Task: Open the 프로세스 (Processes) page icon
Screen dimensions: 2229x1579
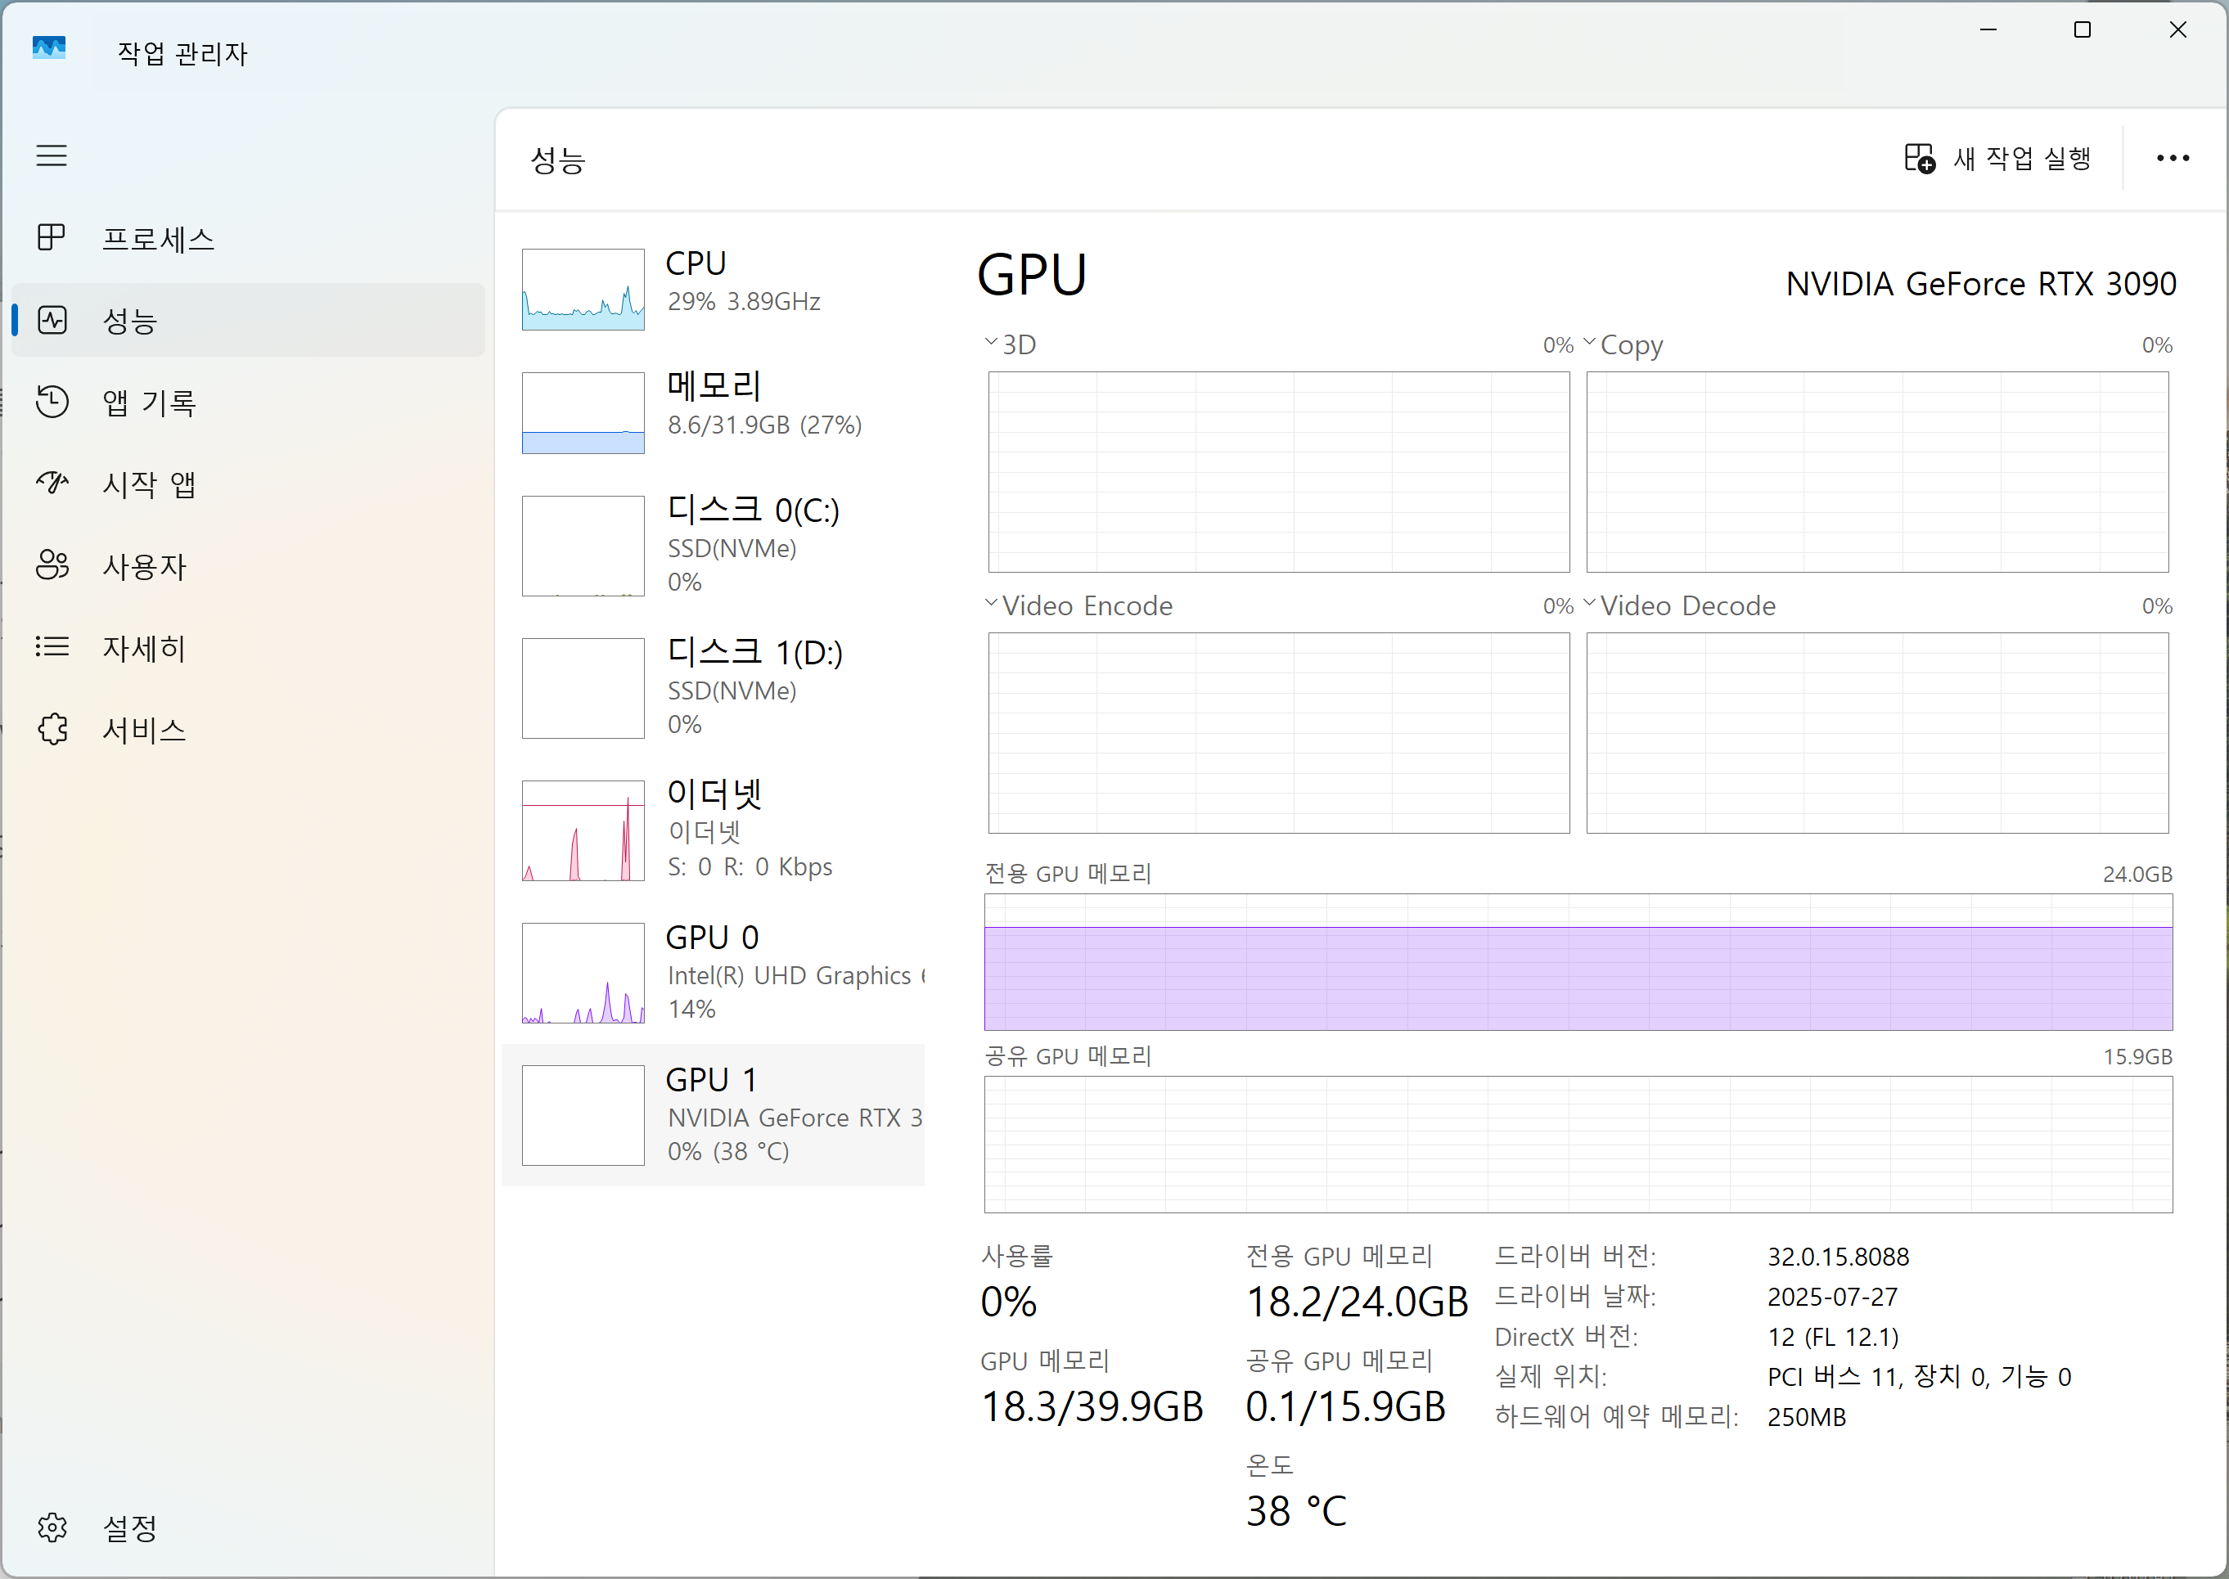Action: click(x=52, y=237)
